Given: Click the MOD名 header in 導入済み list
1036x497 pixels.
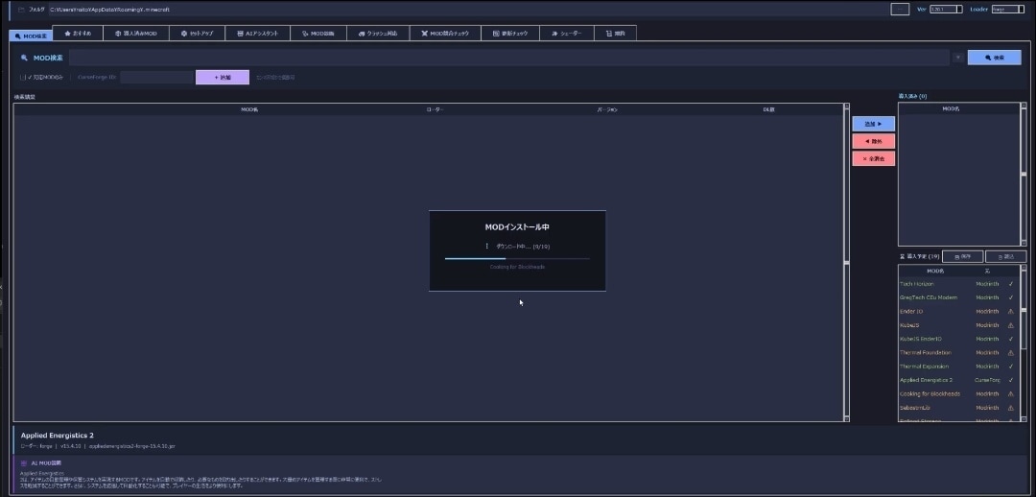Looking at the screenshot, I should [950, 109].
